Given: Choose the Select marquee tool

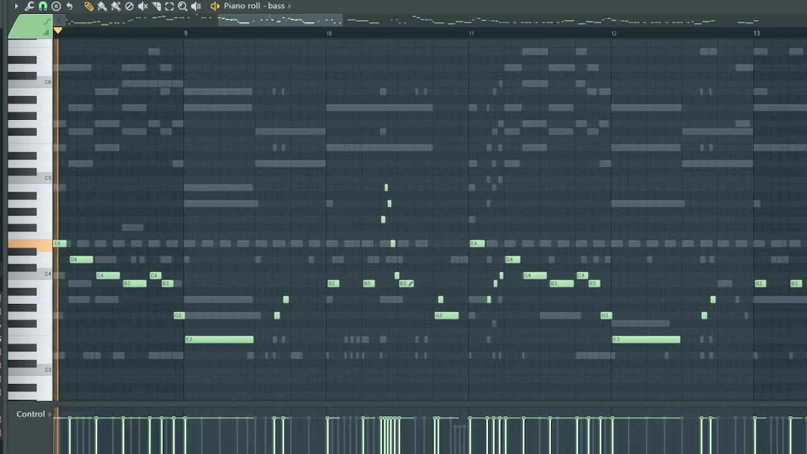Looking at the screenshot, I should [170, 6].
